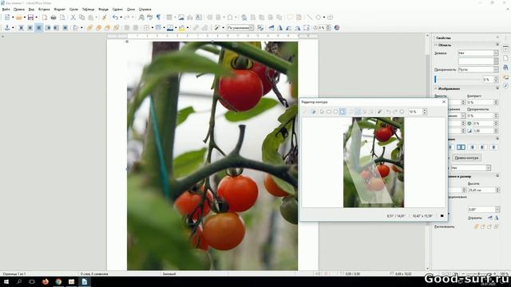Screen dimensions: 511x287
Task: Open Styles tab in sidebar strip
Action: coord(505,67)
